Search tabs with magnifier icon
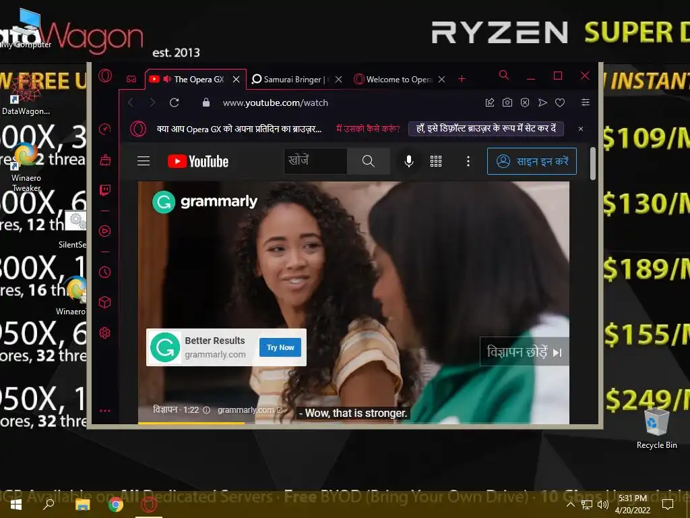The image size is (690, 518). 504,76
